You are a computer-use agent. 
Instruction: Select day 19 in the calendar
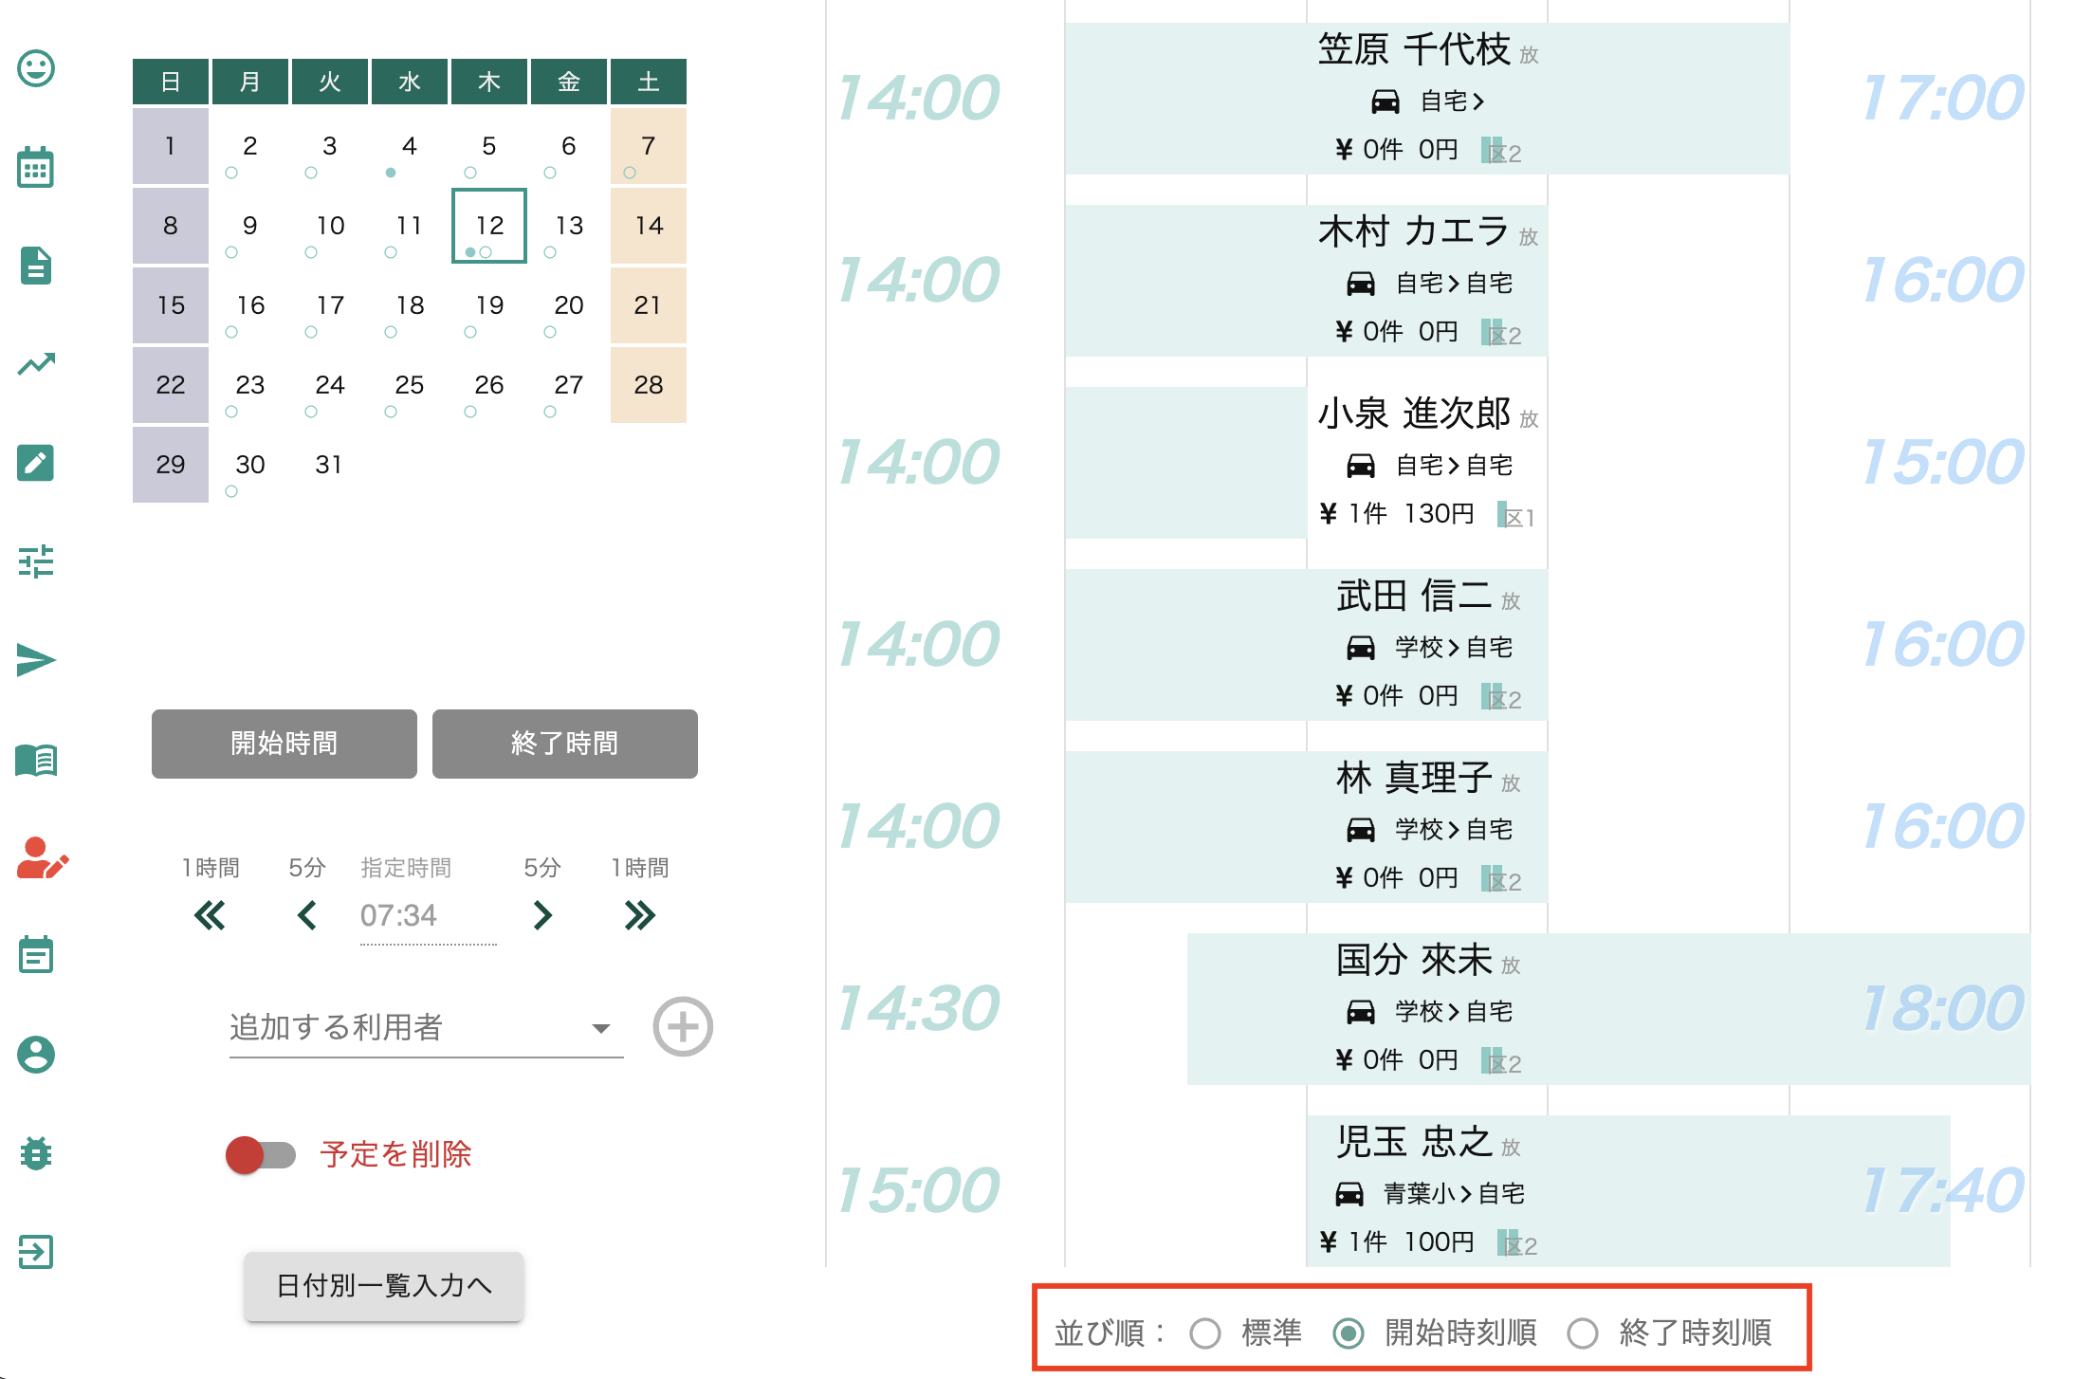[x=489, y=305]
